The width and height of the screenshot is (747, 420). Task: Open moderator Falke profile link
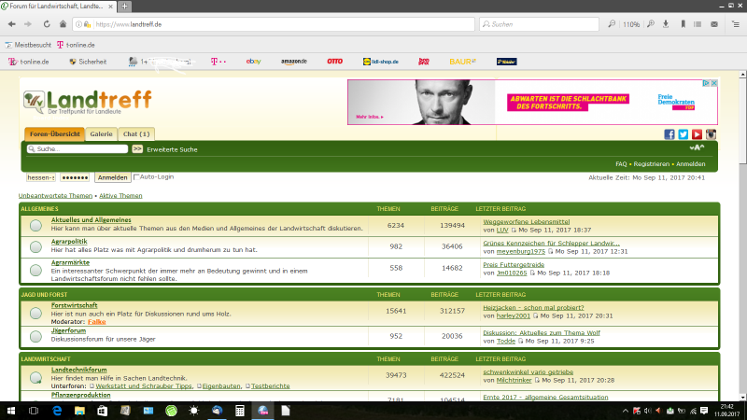[x=97, y=322]
